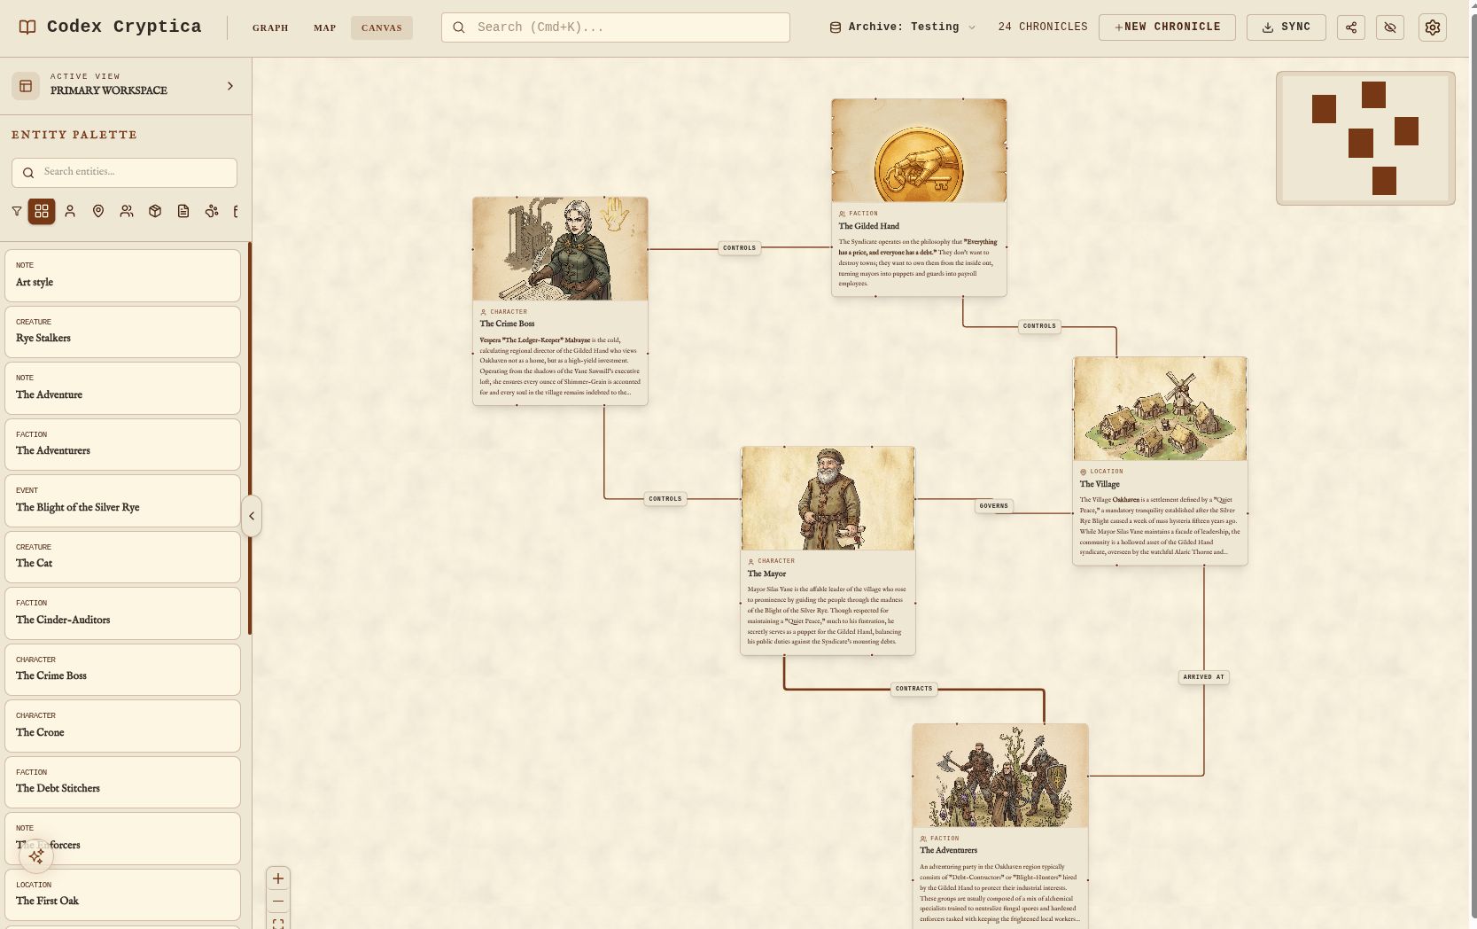This screenshot has height=929, width=1477.
Task: Click the sparkle assistant floating button
Action: (36, 856)
